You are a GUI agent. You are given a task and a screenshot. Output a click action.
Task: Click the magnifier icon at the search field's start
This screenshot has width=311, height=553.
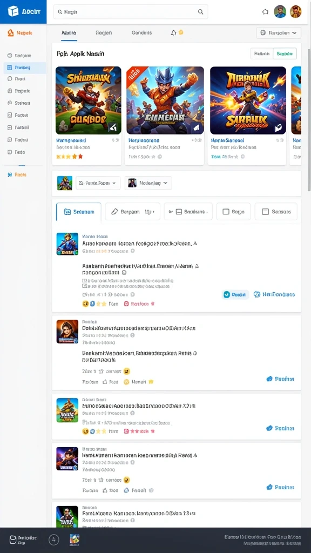click(60, 12)
